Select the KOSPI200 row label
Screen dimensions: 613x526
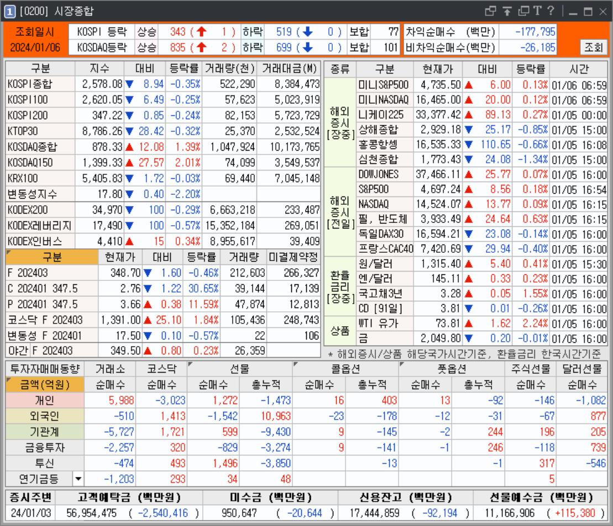click(40, 115)
